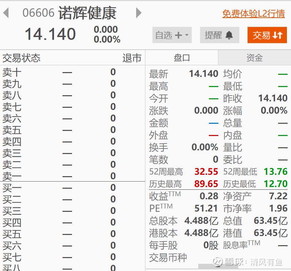Click the 总股本 value 4.488亿

[201, 221]
